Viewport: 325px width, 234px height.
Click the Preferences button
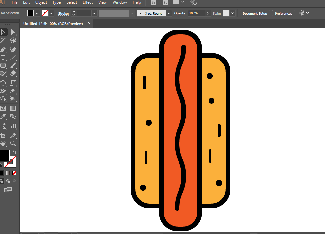pyautogui.click(x=283, y=13)
